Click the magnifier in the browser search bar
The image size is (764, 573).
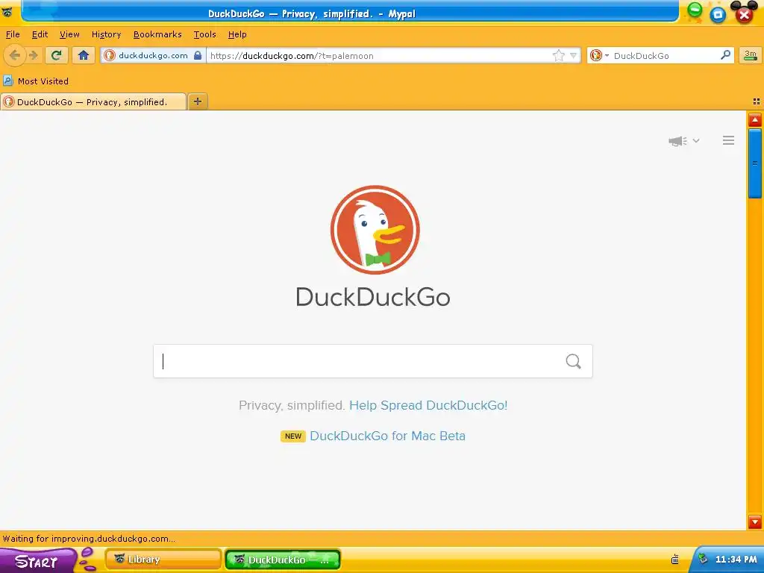point(725,55)
